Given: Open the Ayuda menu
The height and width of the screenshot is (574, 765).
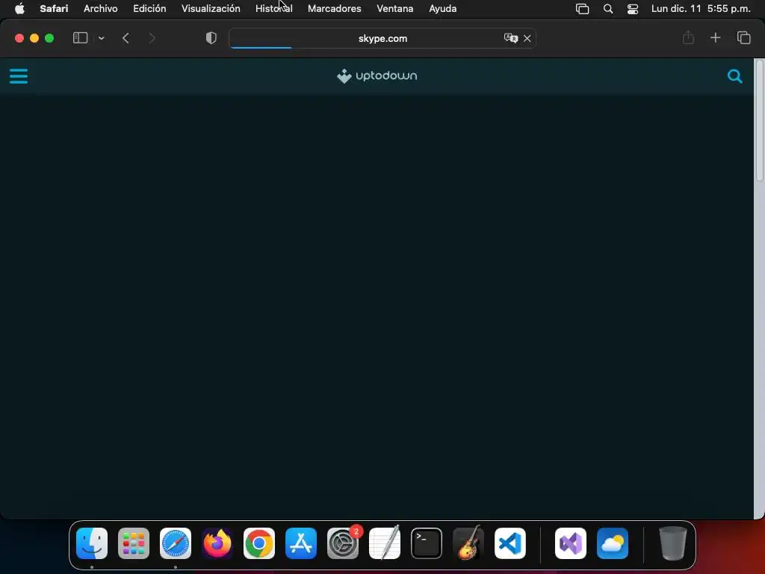Looking at the screenshot, I should click(x=442, y=8).
